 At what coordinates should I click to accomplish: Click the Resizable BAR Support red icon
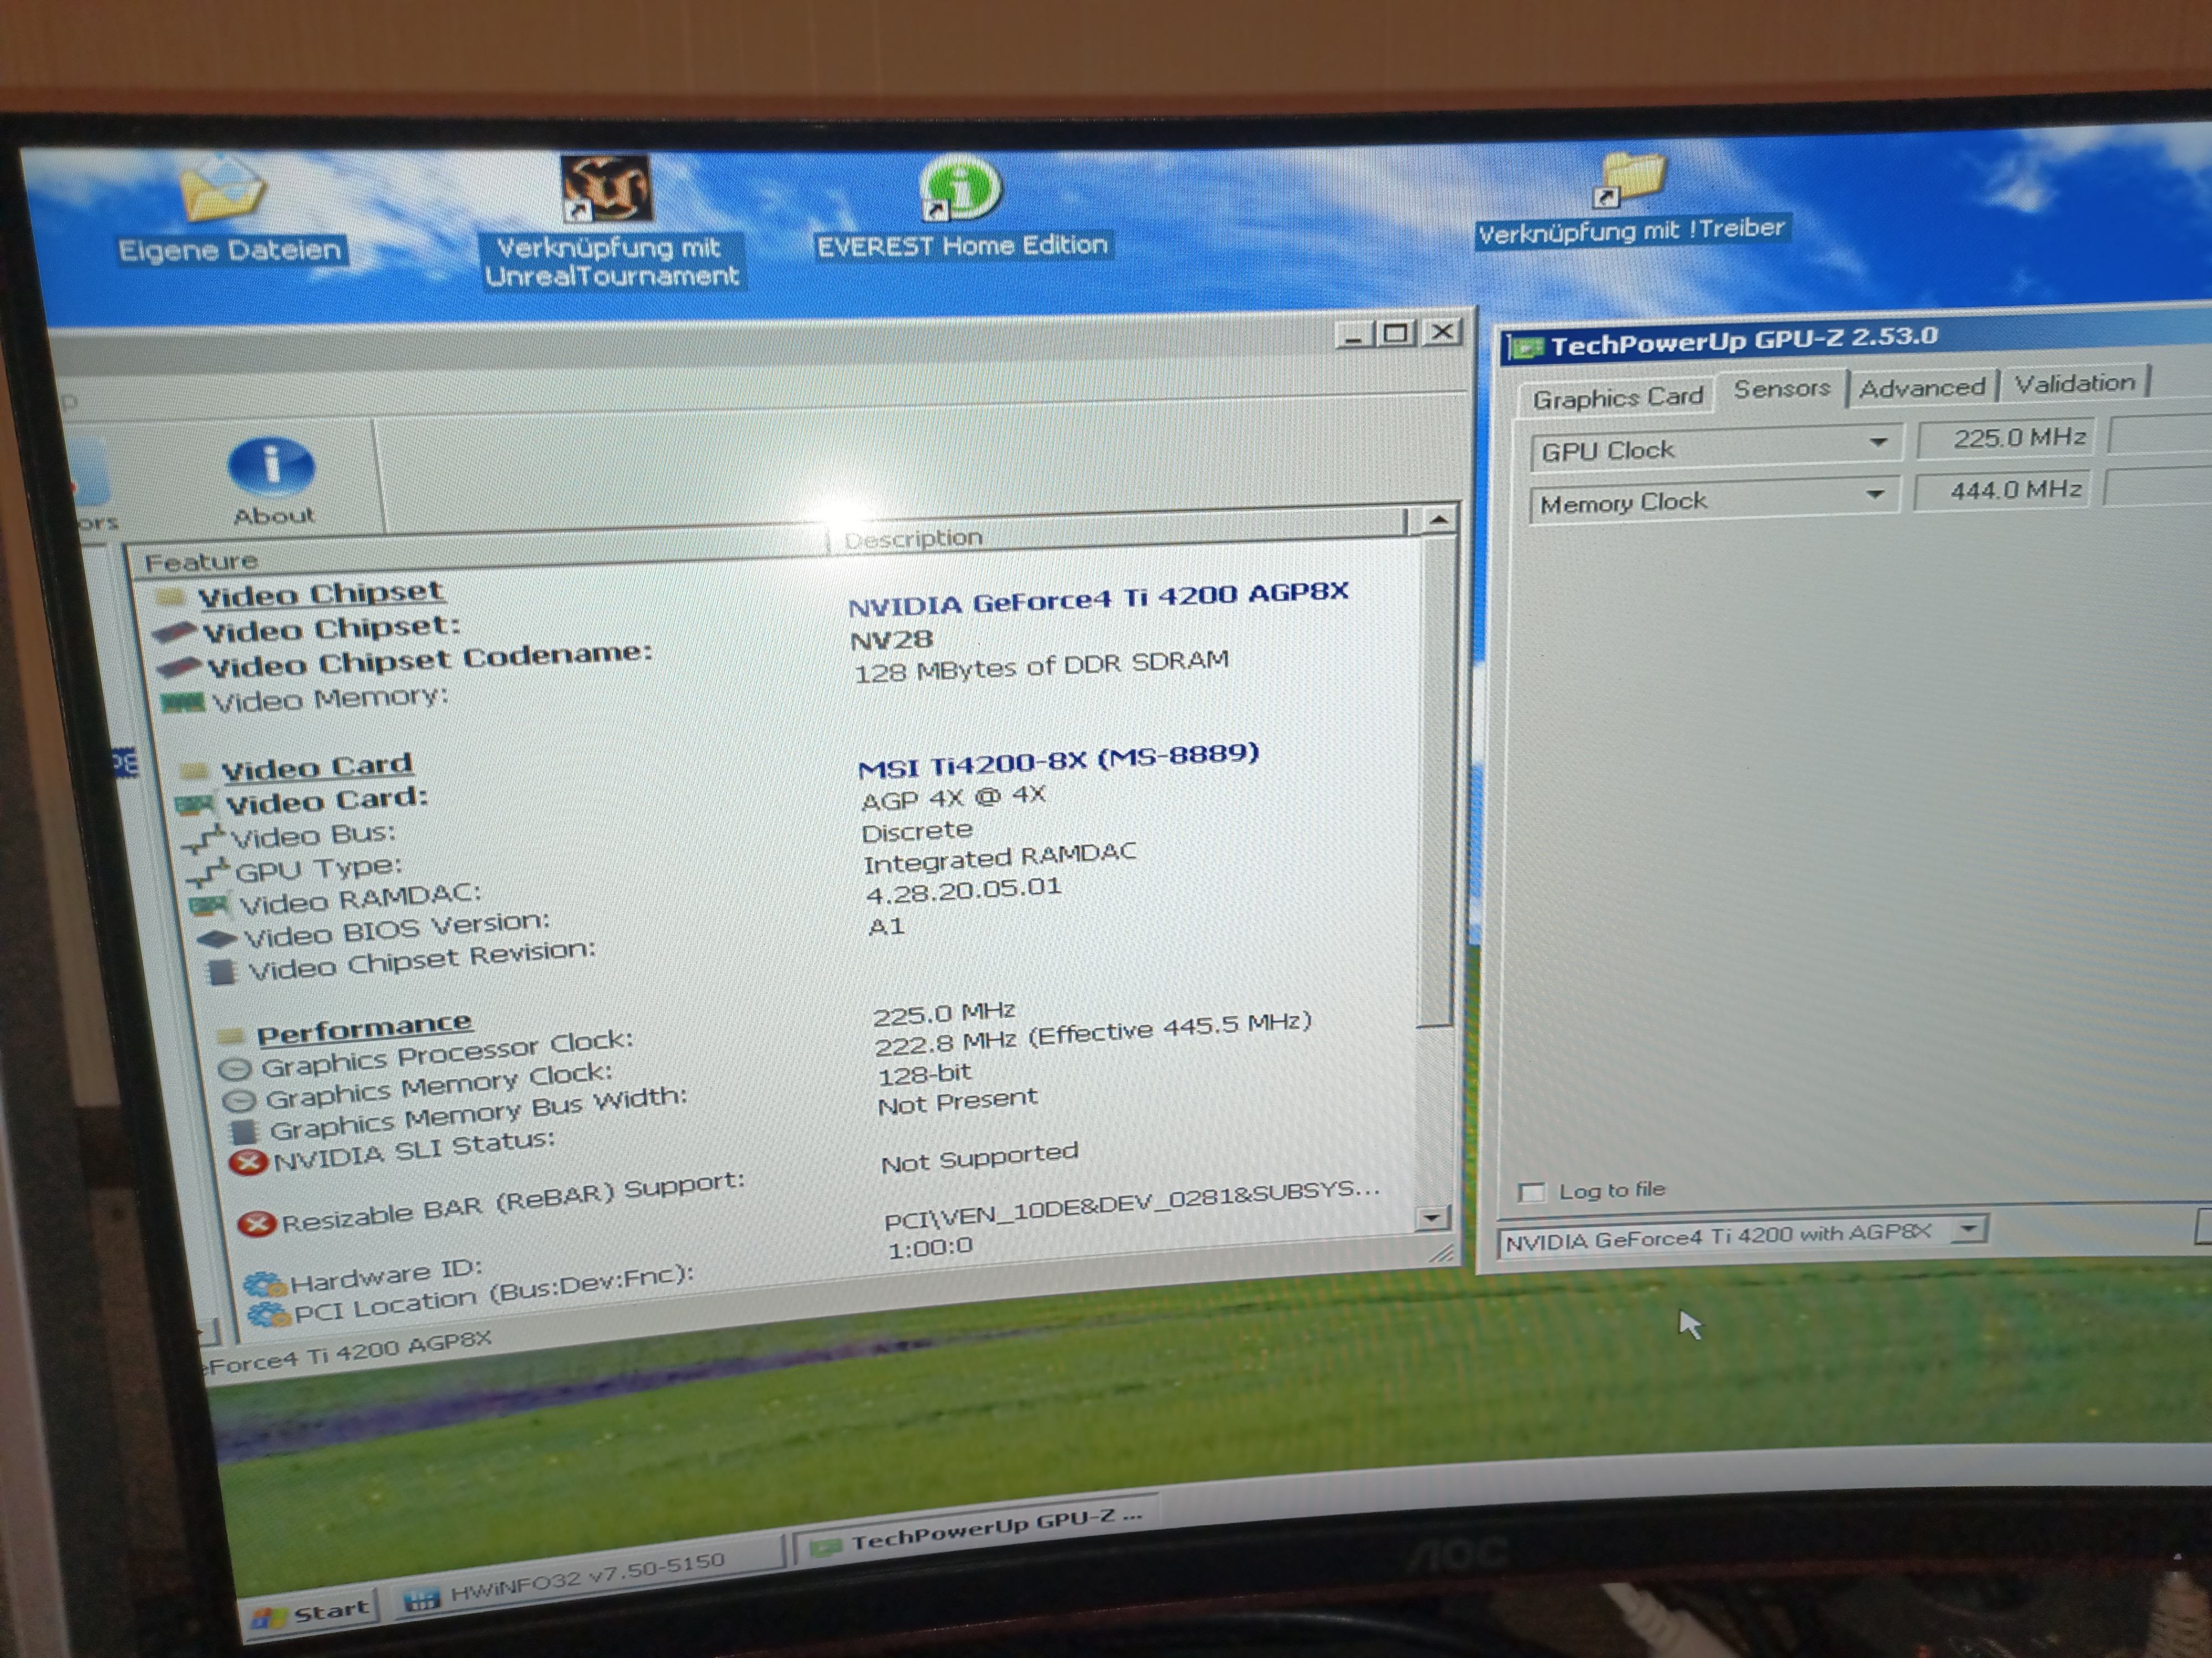(x=256, y=1224)
